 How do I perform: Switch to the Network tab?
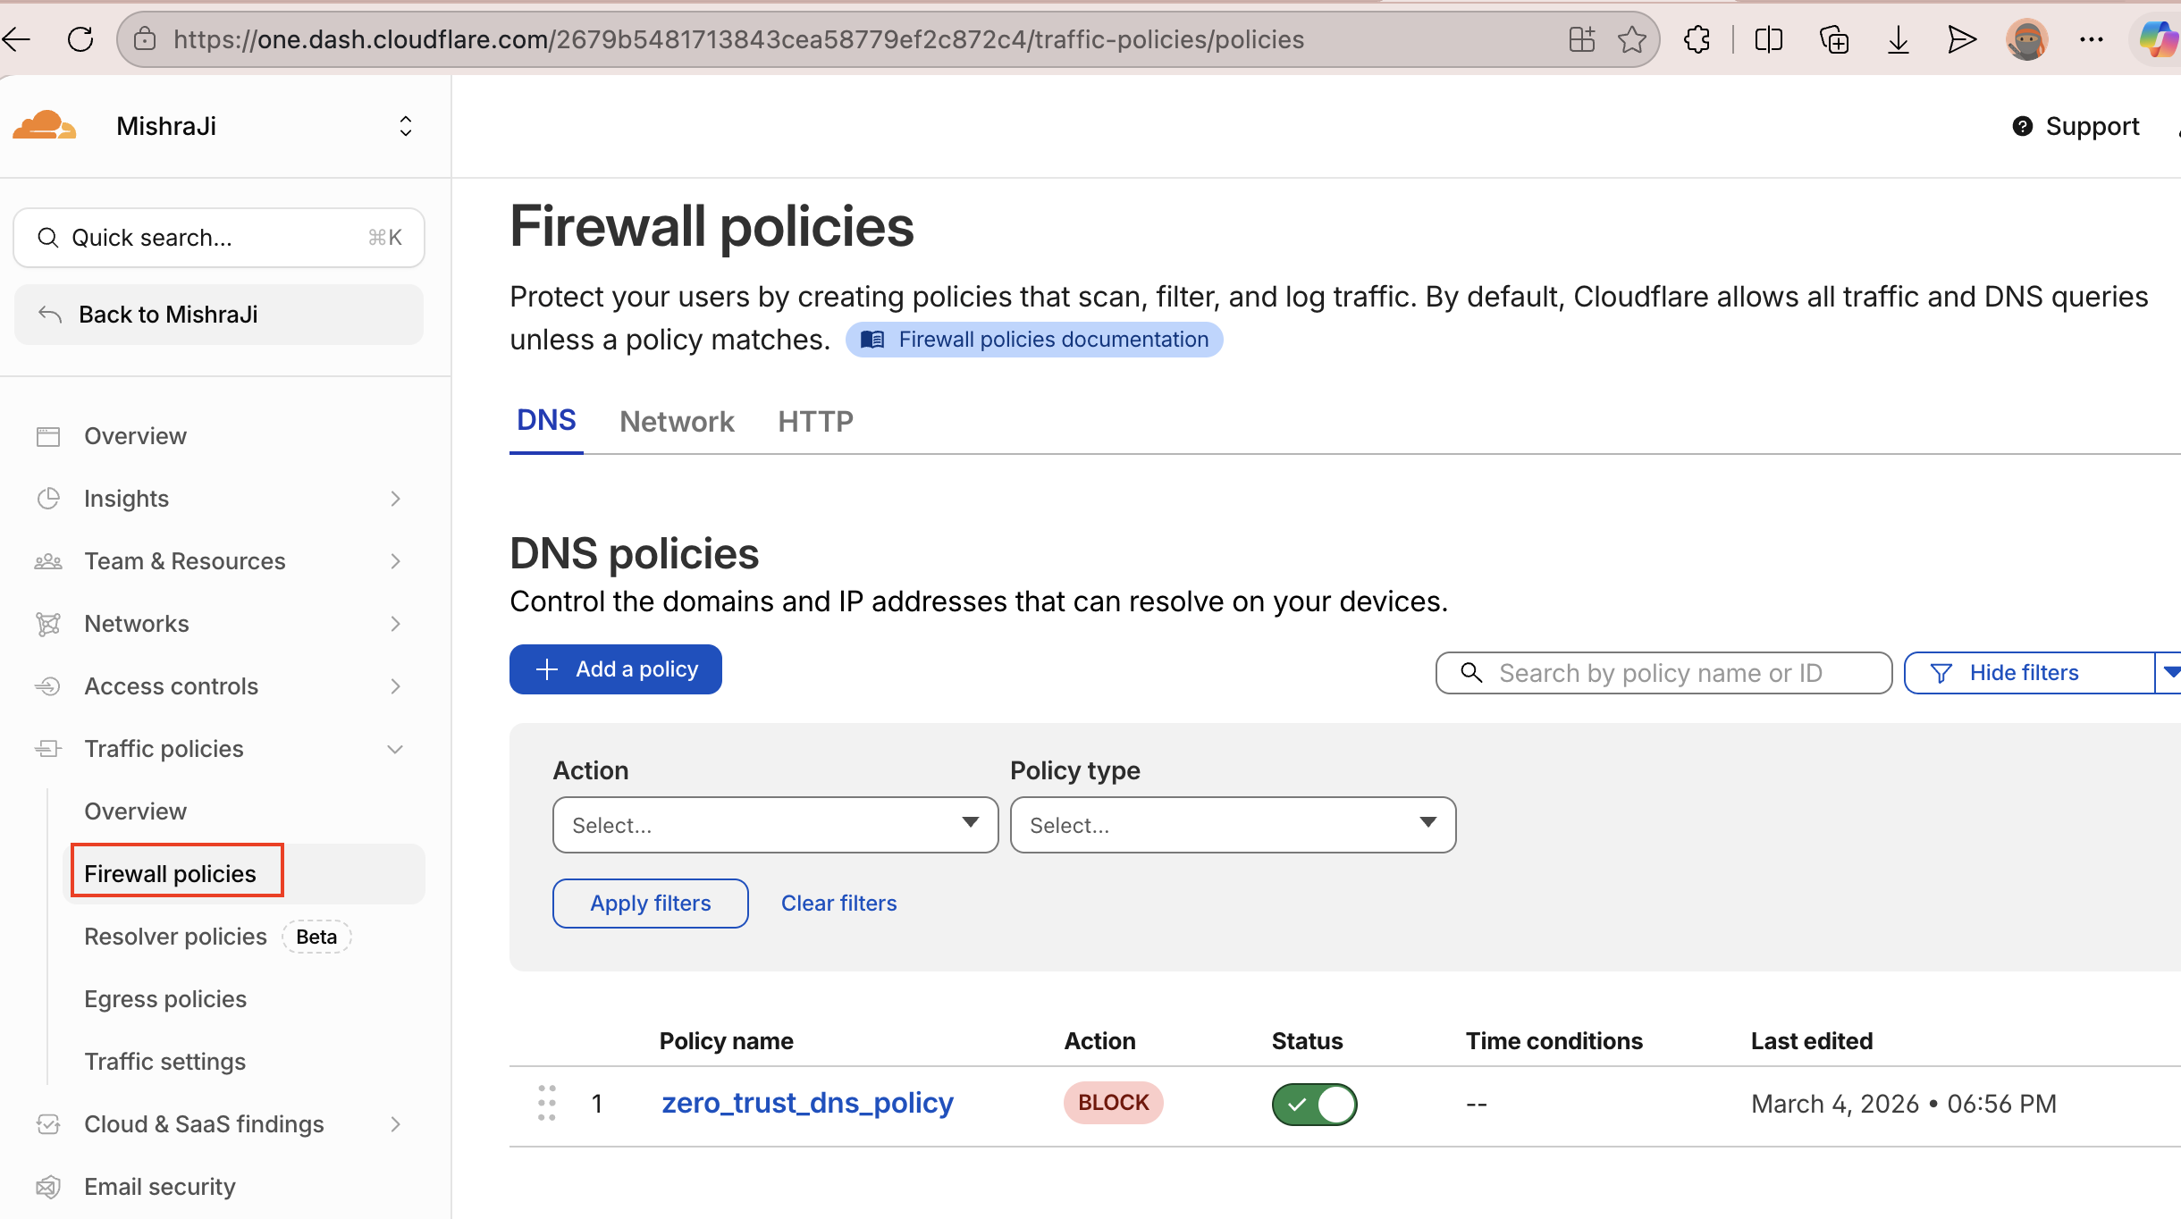pyautogui.click(x=677, y=421)
